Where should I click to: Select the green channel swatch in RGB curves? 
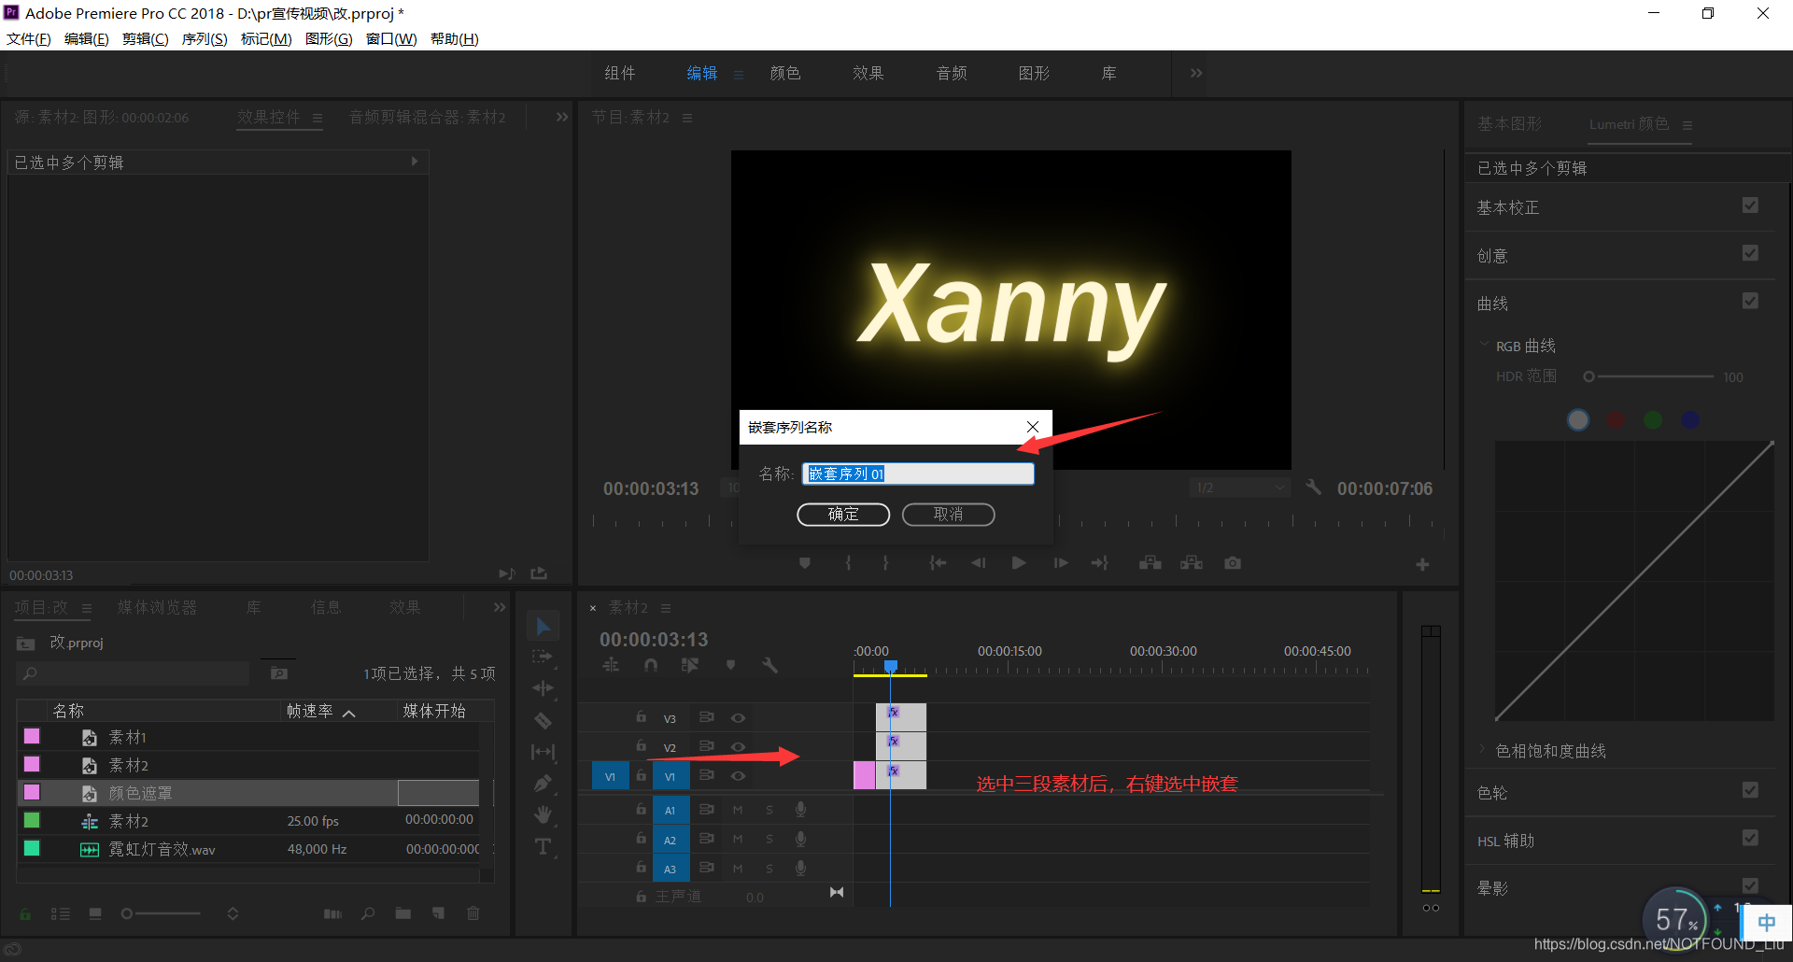click(x=1652, y=419)
